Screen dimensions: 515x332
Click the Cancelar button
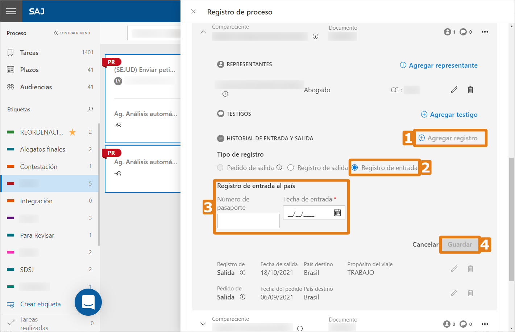[x=425, y=244]
